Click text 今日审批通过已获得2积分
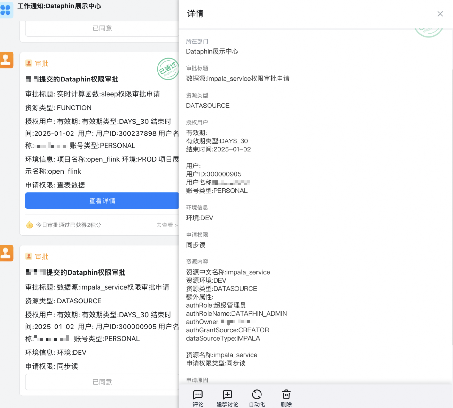This screenshot has width=453, height=408. (x=69, y=225)
